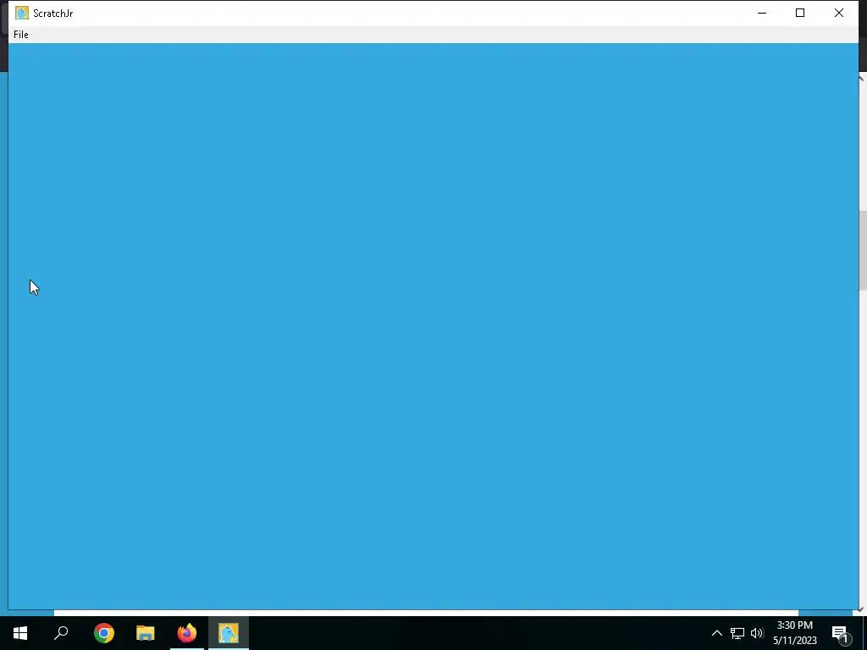867x650 pixels.
Task: Switch to Firefox in the taskbar
Action: pyautogui.click(x=187, y=633)
